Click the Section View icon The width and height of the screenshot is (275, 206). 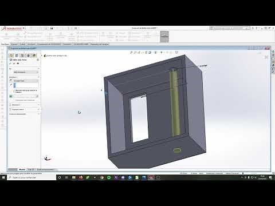[x=143, y=53]
